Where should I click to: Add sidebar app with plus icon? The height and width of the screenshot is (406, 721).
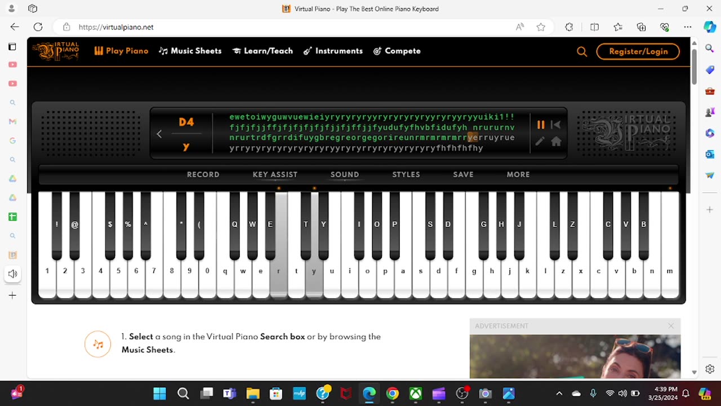(710, 210)
